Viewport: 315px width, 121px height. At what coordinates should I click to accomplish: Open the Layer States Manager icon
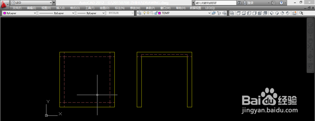(225, 13)
